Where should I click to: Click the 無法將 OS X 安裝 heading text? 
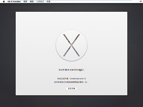pyautogui.click(x=71, y=70)
